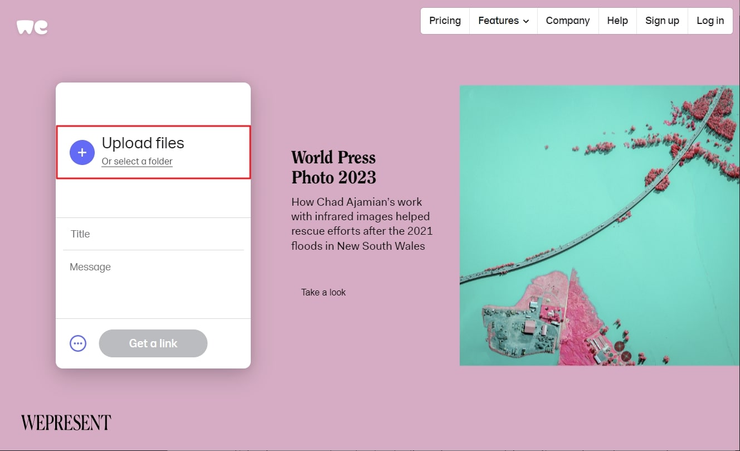Open the Company menu item
The image size is (740, 451).
(x=567, y=21)
